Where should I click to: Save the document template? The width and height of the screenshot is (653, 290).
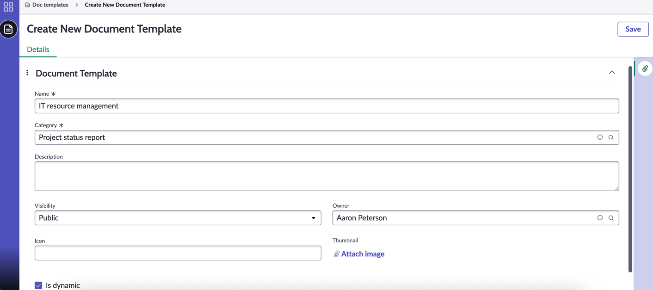(x=633, y=29)
